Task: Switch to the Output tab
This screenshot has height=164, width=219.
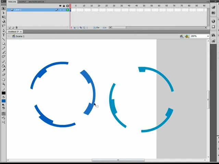Action: point(22,2)
